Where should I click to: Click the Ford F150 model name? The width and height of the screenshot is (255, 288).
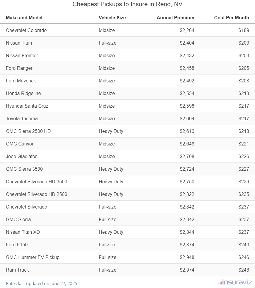click(17, 245)
